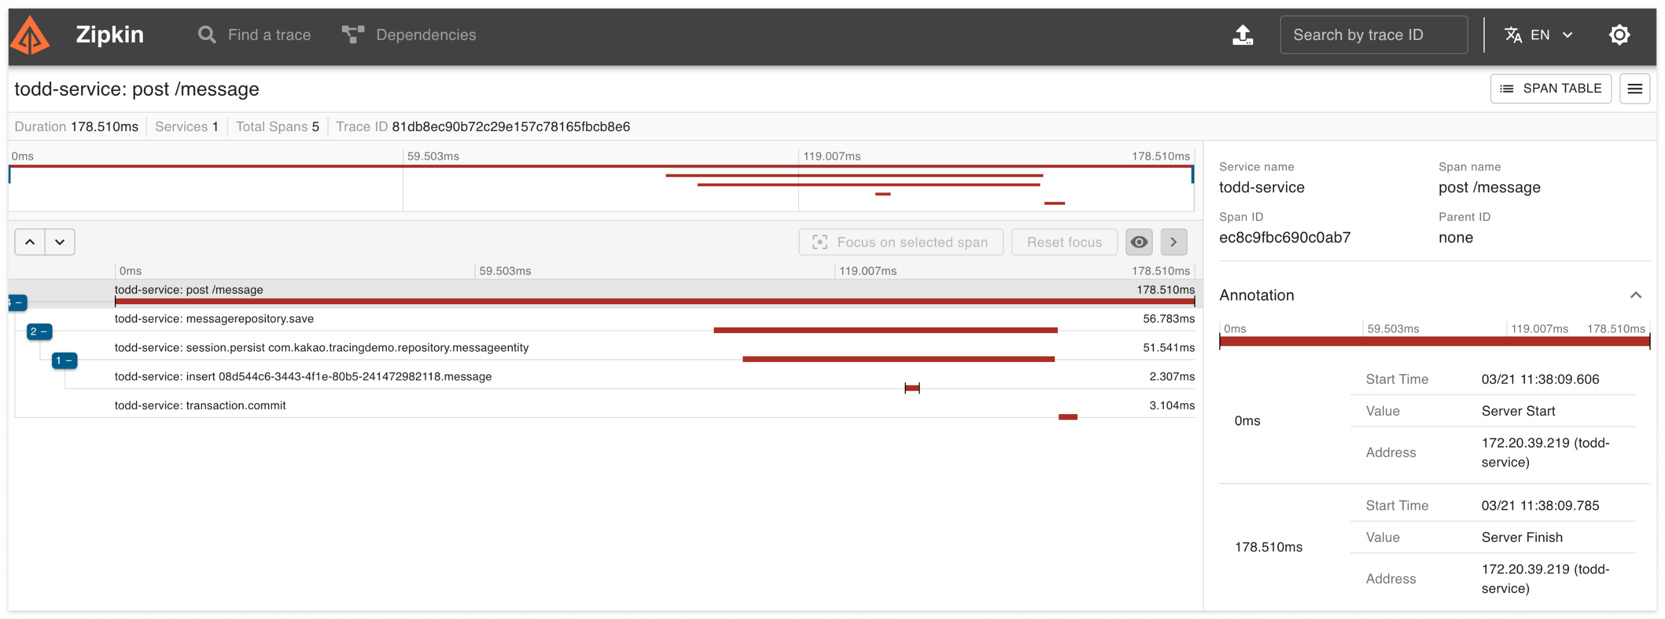This screenshot has height=619, width=1665.
Task: Collapse the Annotation section chevron
Action: [x=1634, y=295]
